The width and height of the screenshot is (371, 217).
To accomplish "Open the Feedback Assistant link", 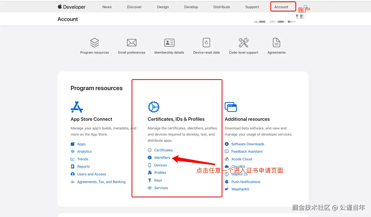I will click(247, 151).
